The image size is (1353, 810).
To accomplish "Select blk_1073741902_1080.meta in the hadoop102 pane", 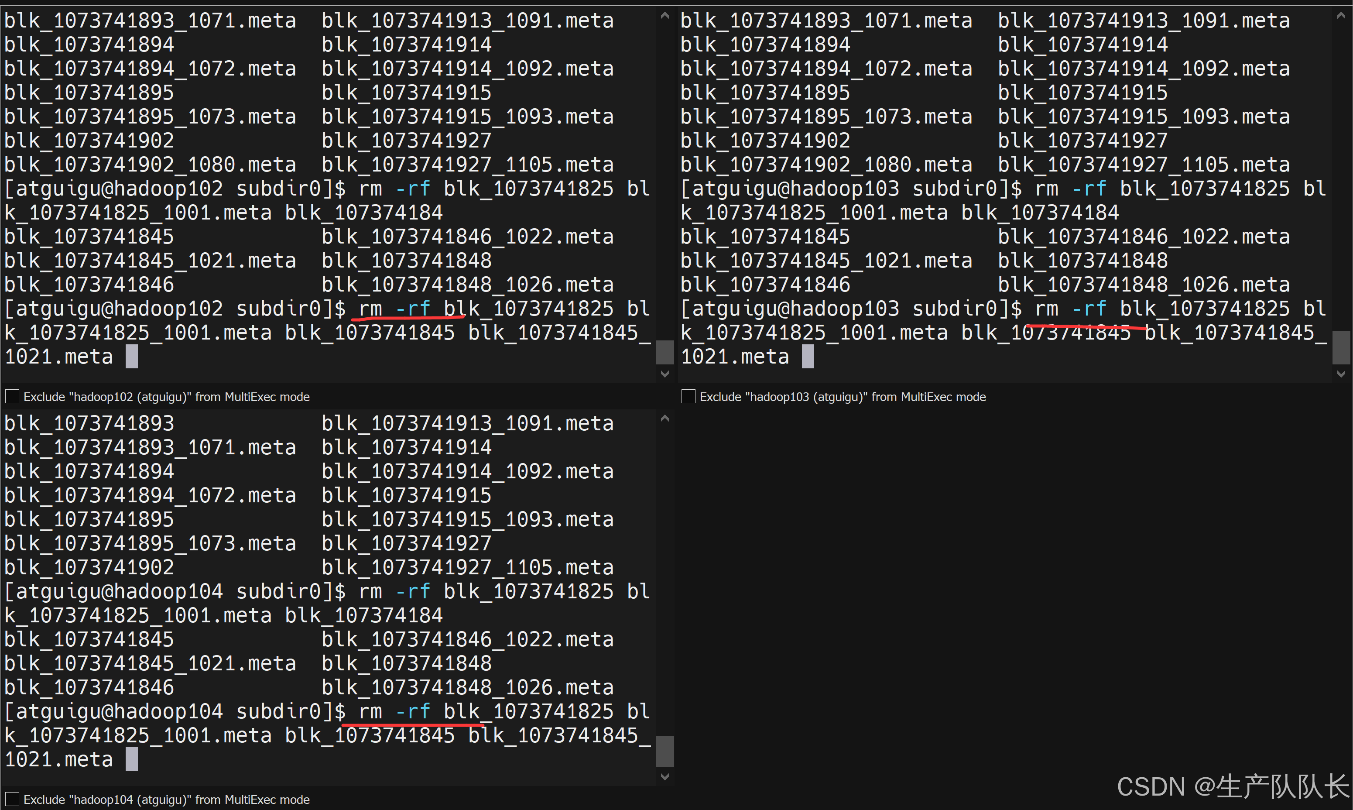I will pos(150,165).
